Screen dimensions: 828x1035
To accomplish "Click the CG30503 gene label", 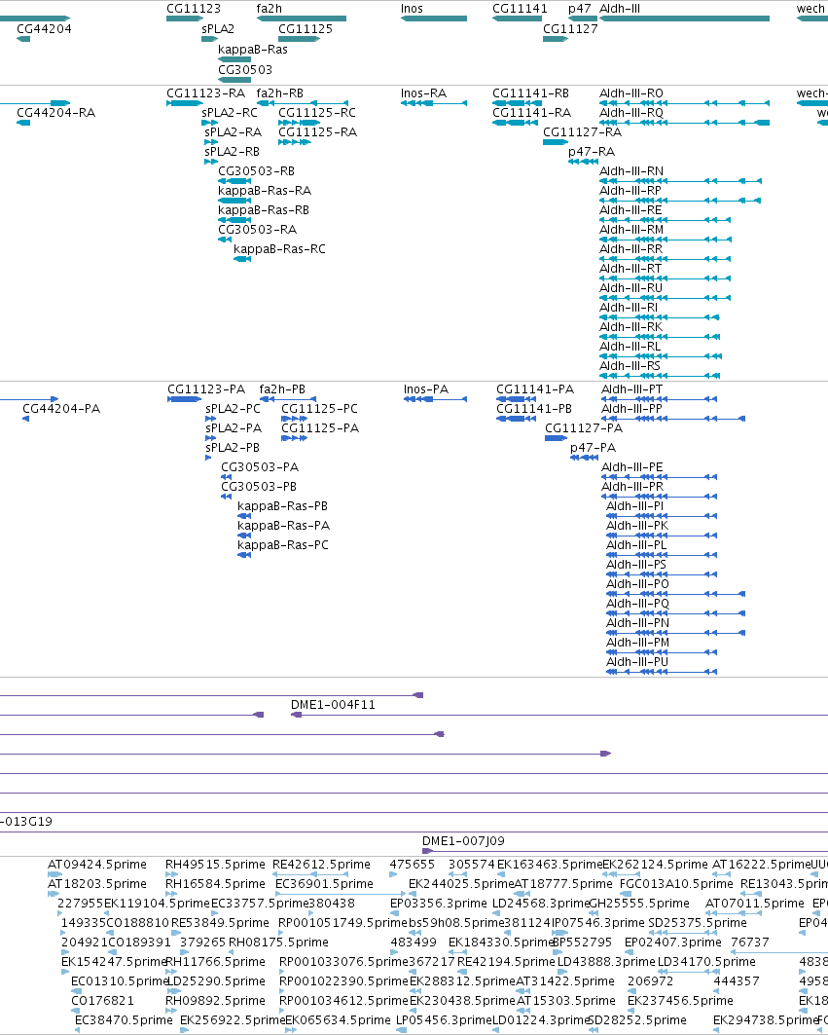I will pyautogui.click(x=245, y=69).
